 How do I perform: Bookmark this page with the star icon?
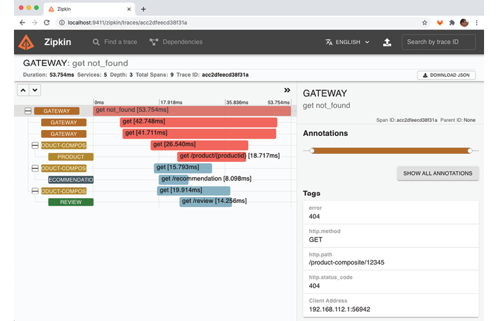click(x=425, y=23)
